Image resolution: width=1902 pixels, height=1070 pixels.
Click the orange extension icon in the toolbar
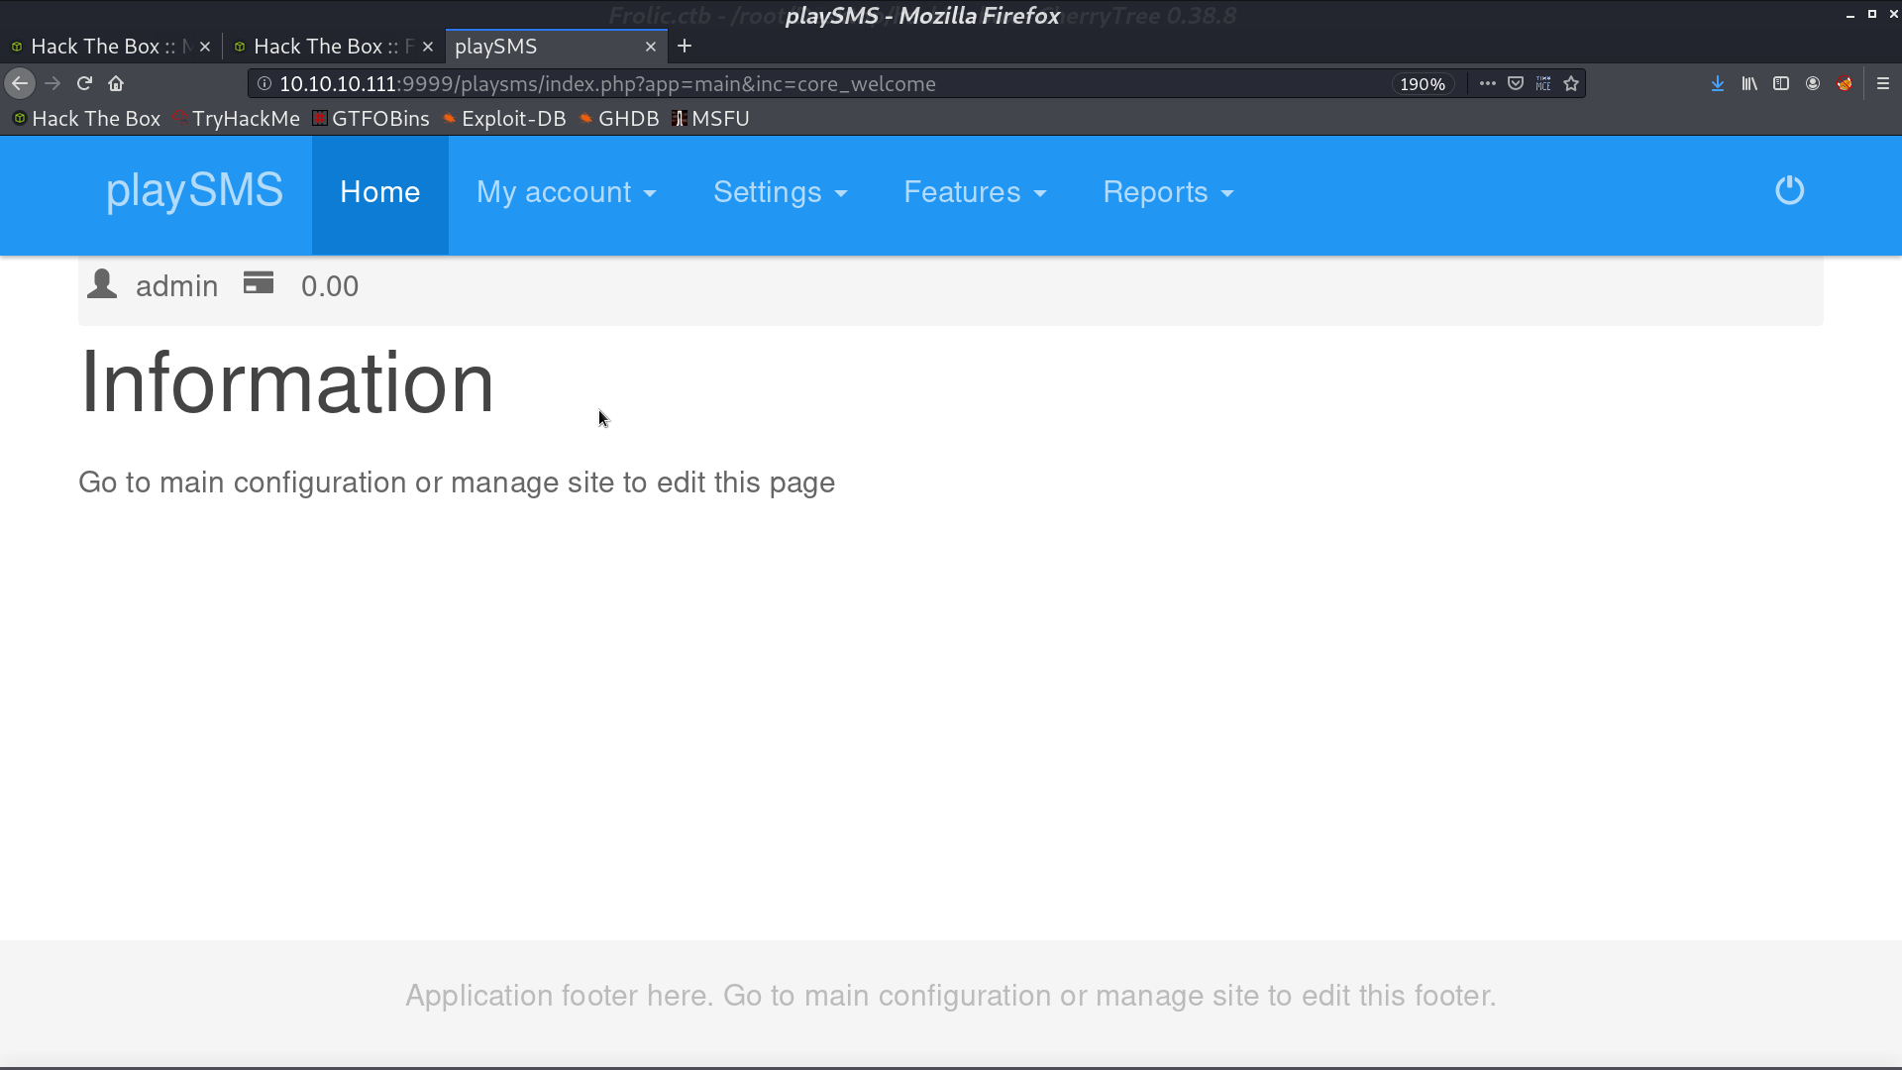tap(1845, 84)
